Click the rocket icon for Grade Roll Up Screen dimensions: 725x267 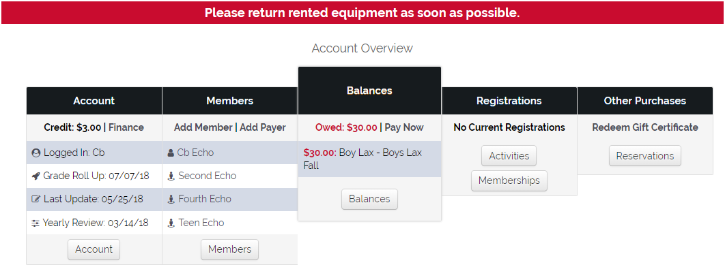35,176
